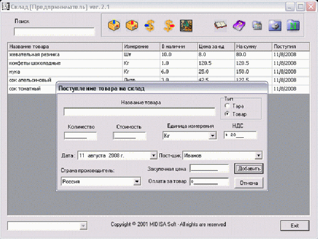Screen dimensions: 318x239
Task: Click the dark picture icon in toolbar
Action: 186,25
